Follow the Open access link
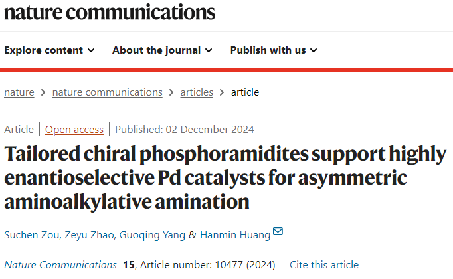This screenshot has width=453, height=279. tap(74, 130)
